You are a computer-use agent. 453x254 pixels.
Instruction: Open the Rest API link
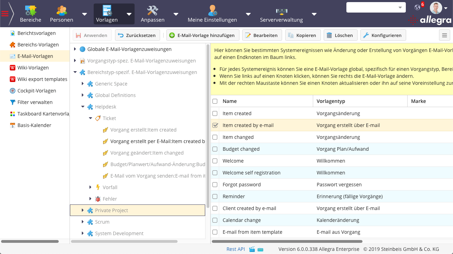pos(236,249)
